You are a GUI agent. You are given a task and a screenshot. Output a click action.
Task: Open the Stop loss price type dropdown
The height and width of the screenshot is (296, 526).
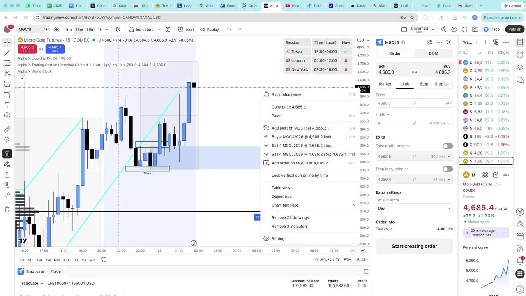point(392,169)
